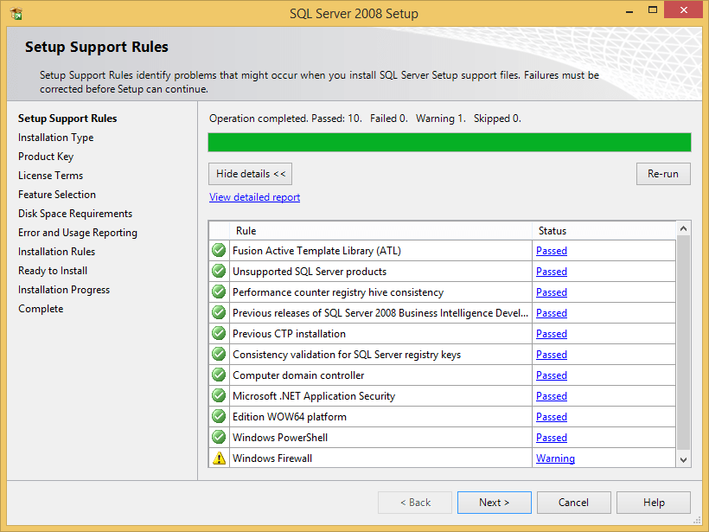
Task: Minimize the SQL Server 2008 Setup window
Action: [629, 11]
